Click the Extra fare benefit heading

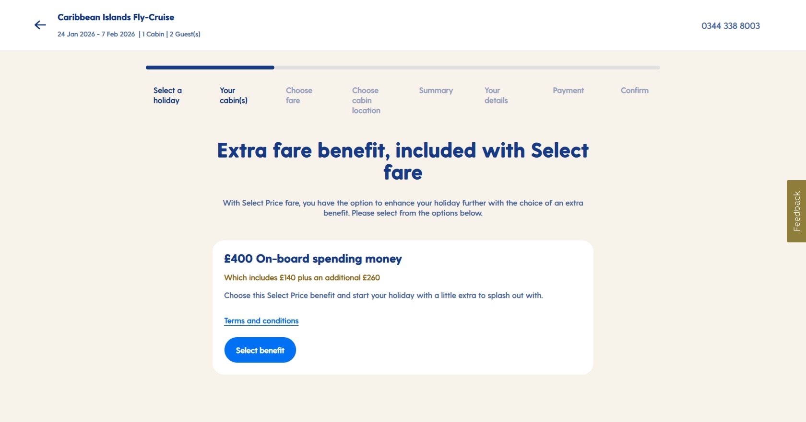pyautogui.click(x=403, y=161)
